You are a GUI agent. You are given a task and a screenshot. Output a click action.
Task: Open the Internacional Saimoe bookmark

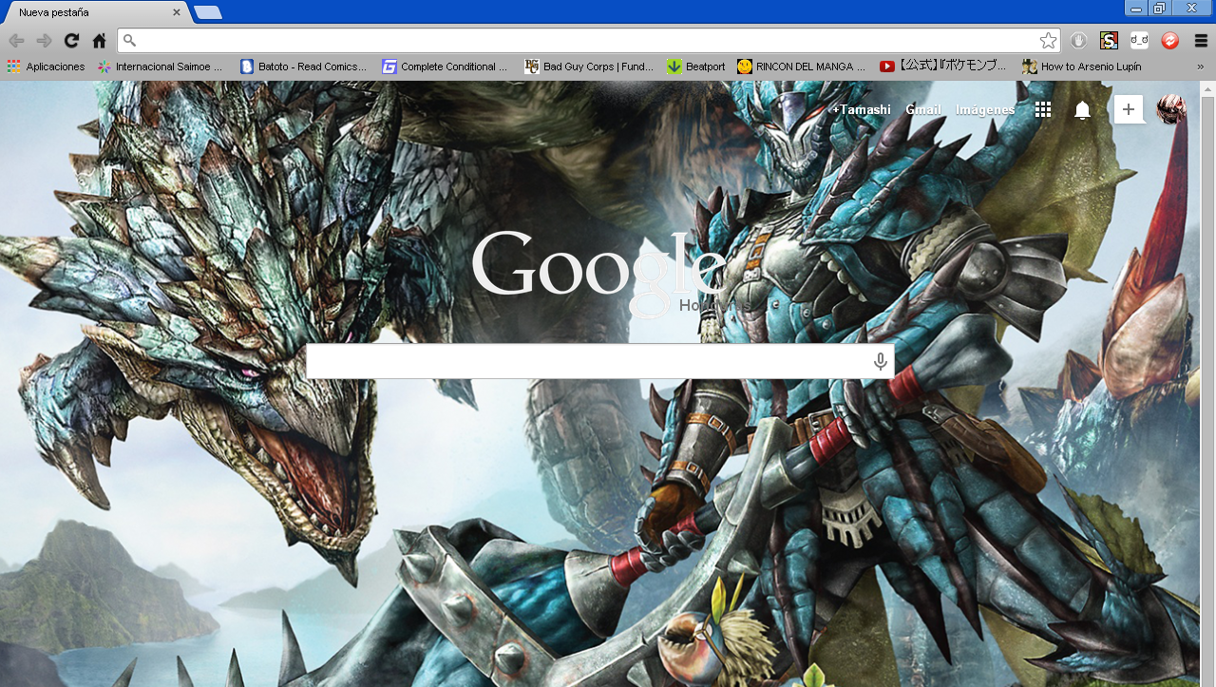160,67
